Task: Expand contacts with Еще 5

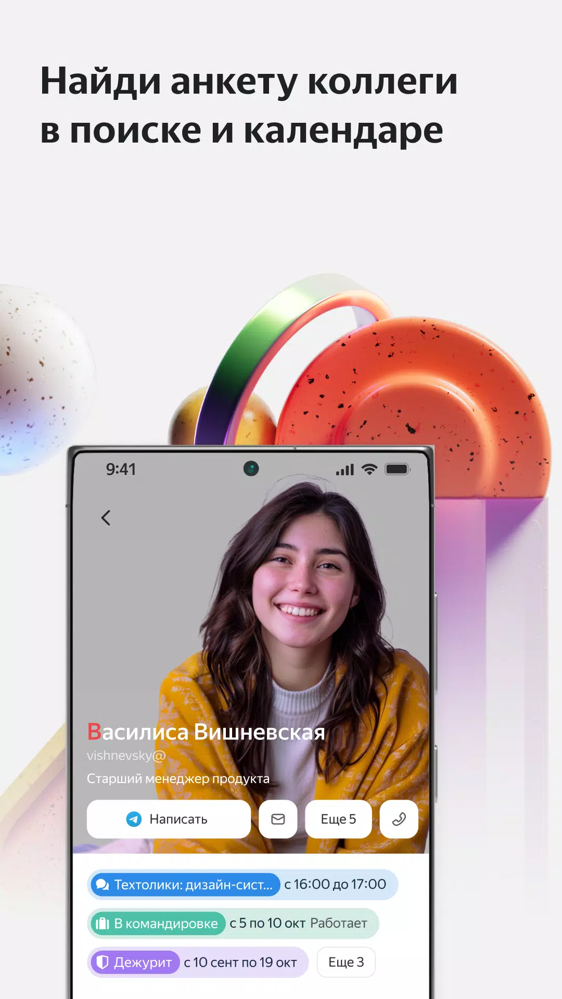Action: click(x=338, y=819)
